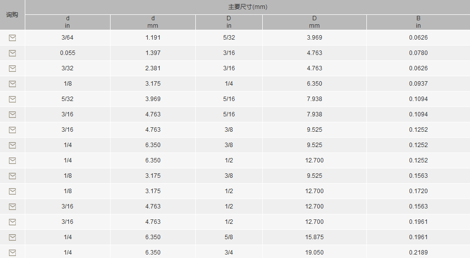Select the 0.2189 B value cell

tap(418, 253)
